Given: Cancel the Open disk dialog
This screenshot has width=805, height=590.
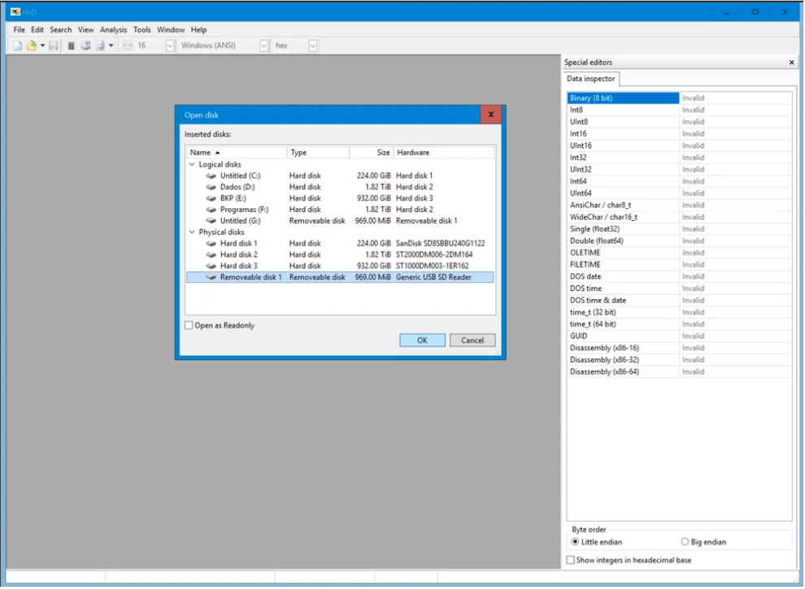Looking at the screenshot, I should [472, 341].
